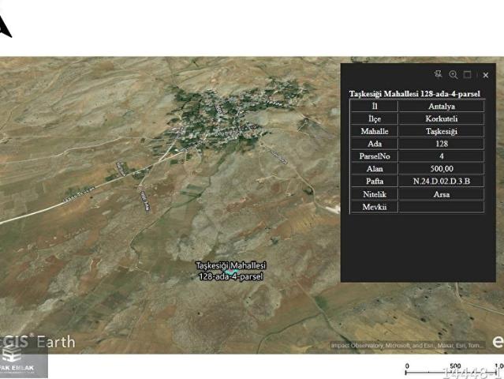Select the Antalya value in the İl row
This screenshot has height=379, width=504.
click(x=441, y=106)
